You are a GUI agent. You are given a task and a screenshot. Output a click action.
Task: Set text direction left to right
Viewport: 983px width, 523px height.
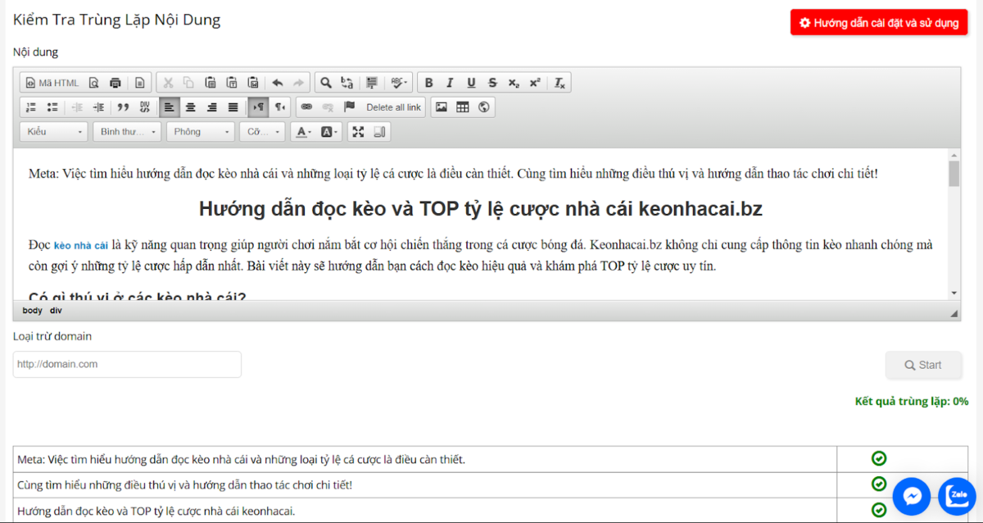(258, 107)
